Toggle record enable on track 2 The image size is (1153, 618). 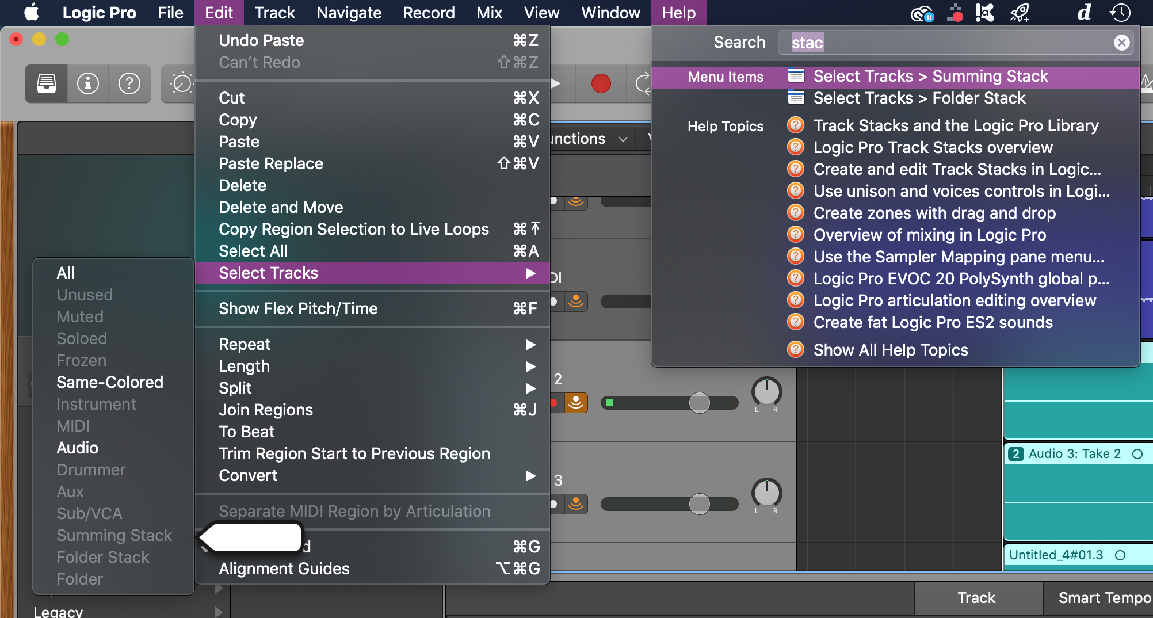point(553,403)
